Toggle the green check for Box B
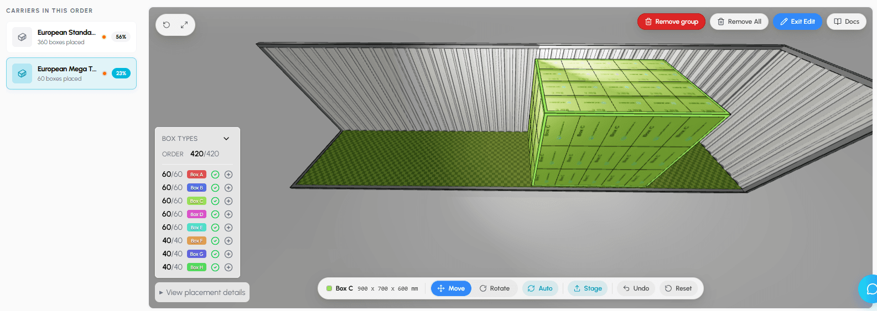Screen dimensions: 877x311 (x=215, y=188)
